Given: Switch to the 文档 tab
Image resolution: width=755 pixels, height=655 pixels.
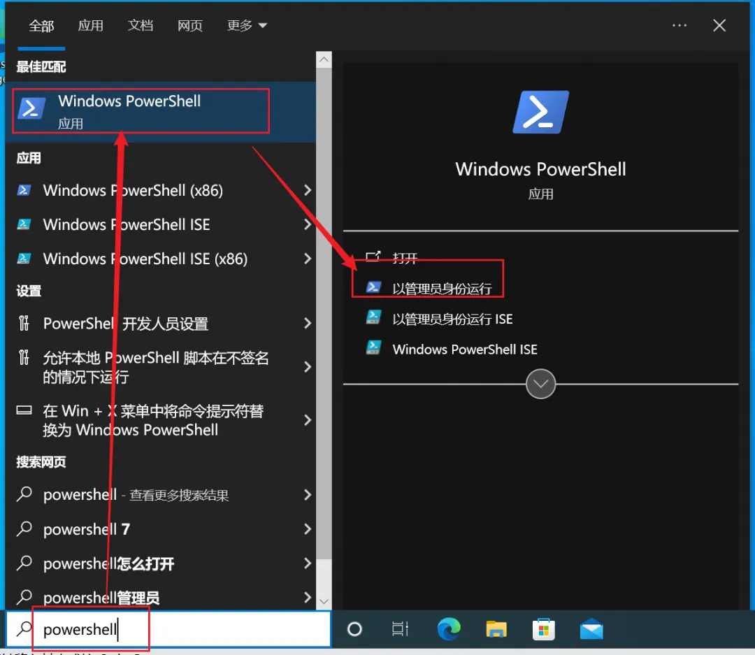Looking at the screenshot, I should point(140,26).
